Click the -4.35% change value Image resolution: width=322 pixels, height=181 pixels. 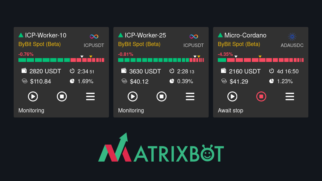[225, 54]
